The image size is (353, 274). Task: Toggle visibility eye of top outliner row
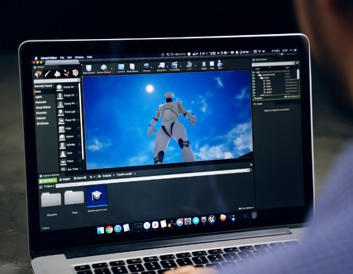(253, 72)
